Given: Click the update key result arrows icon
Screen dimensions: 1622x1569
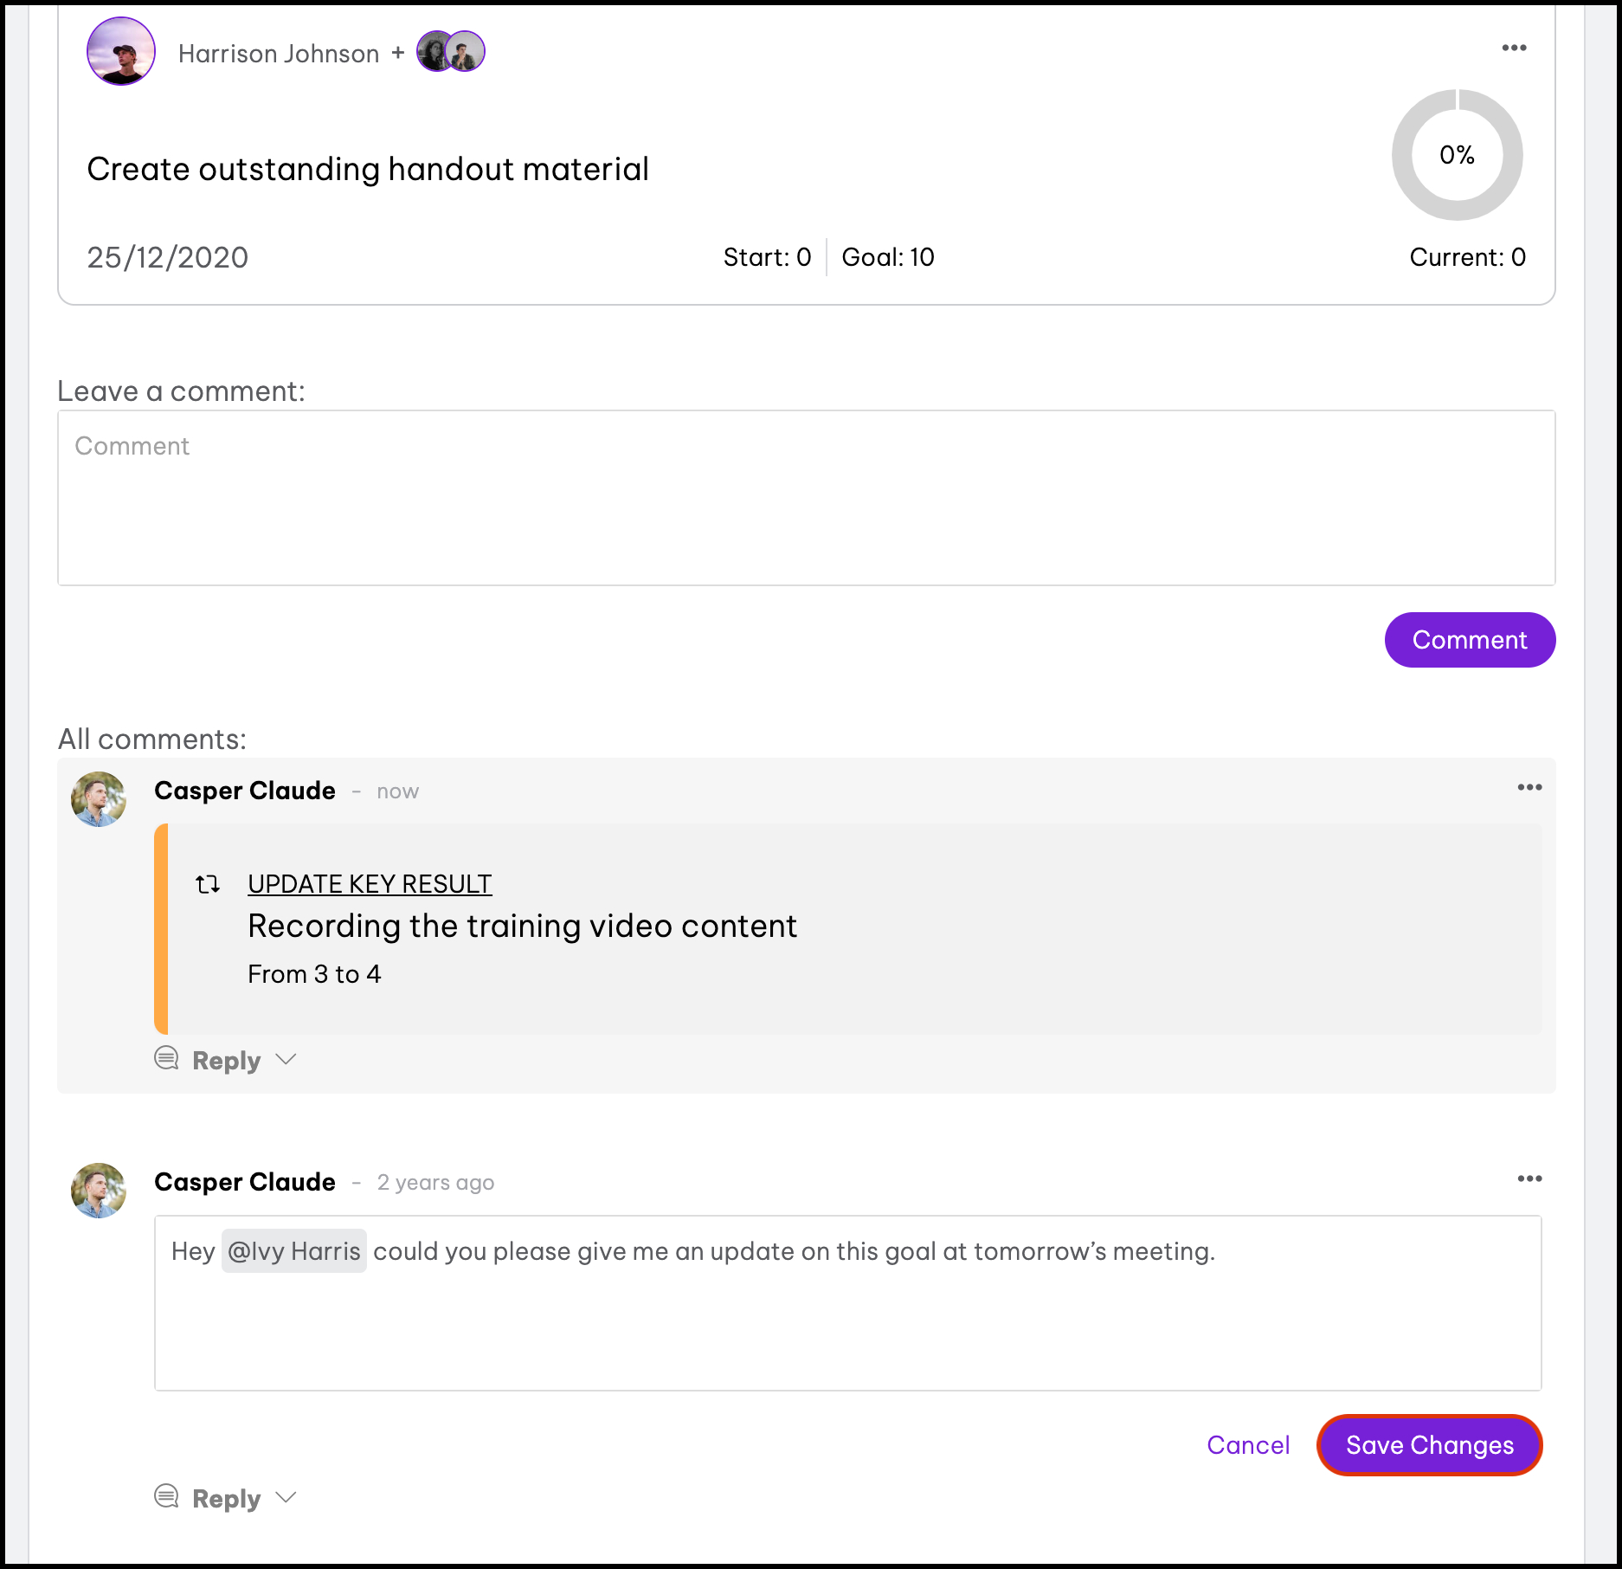Looking at the screenshot, I should click(x=208, y=884).
